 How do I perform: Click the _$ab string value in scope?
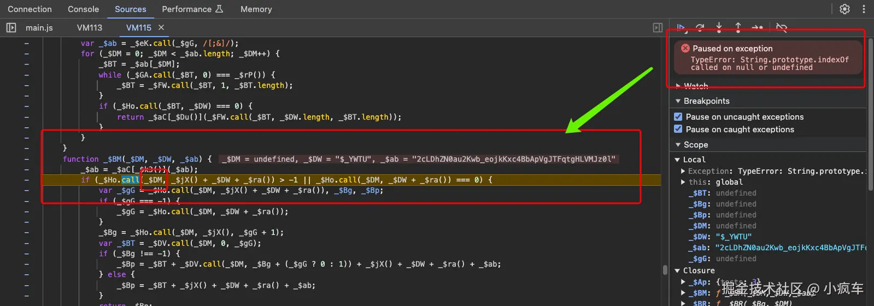(x=790, y=248)
